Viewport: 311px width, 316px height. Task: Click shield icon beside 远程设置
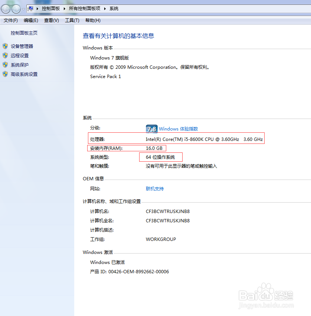(5, 55)
